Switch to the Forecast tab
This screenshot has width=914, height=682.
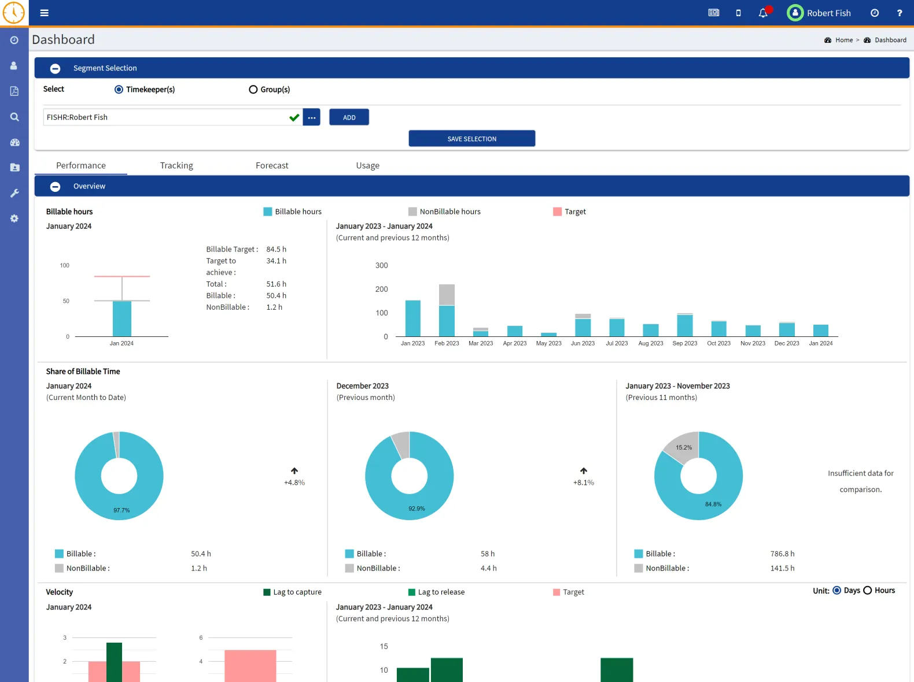click(272, 165)
